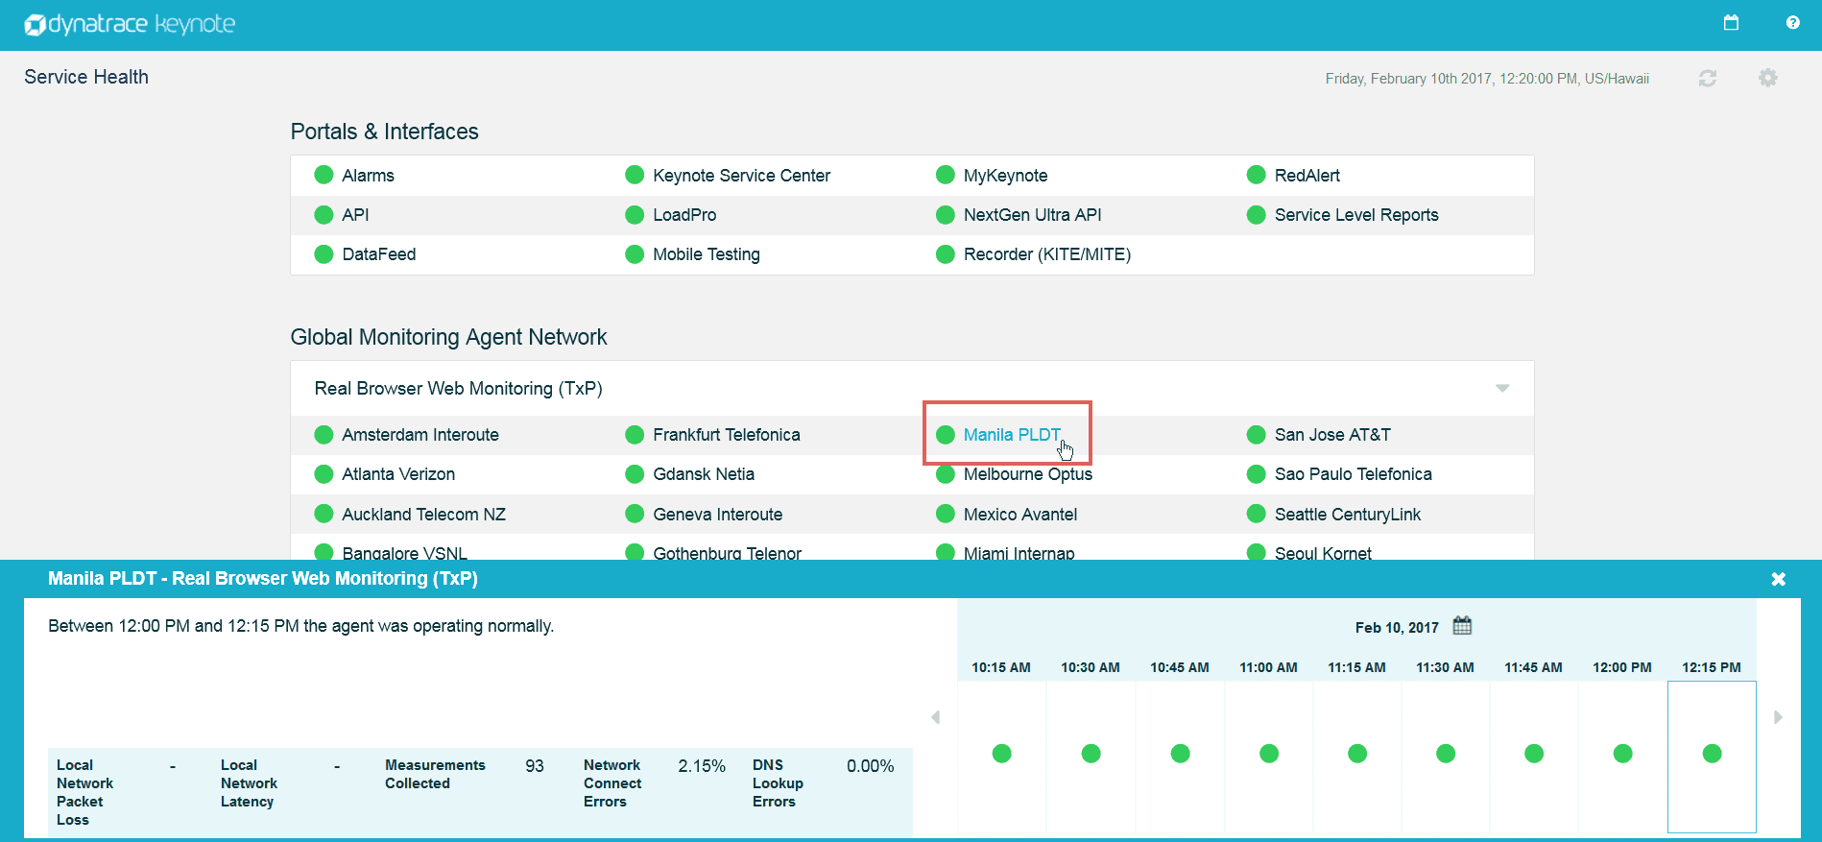Click the Network Connect Errors value 2.15%
This screenshot has height=842, width=1822.
[x=702, y=766]
